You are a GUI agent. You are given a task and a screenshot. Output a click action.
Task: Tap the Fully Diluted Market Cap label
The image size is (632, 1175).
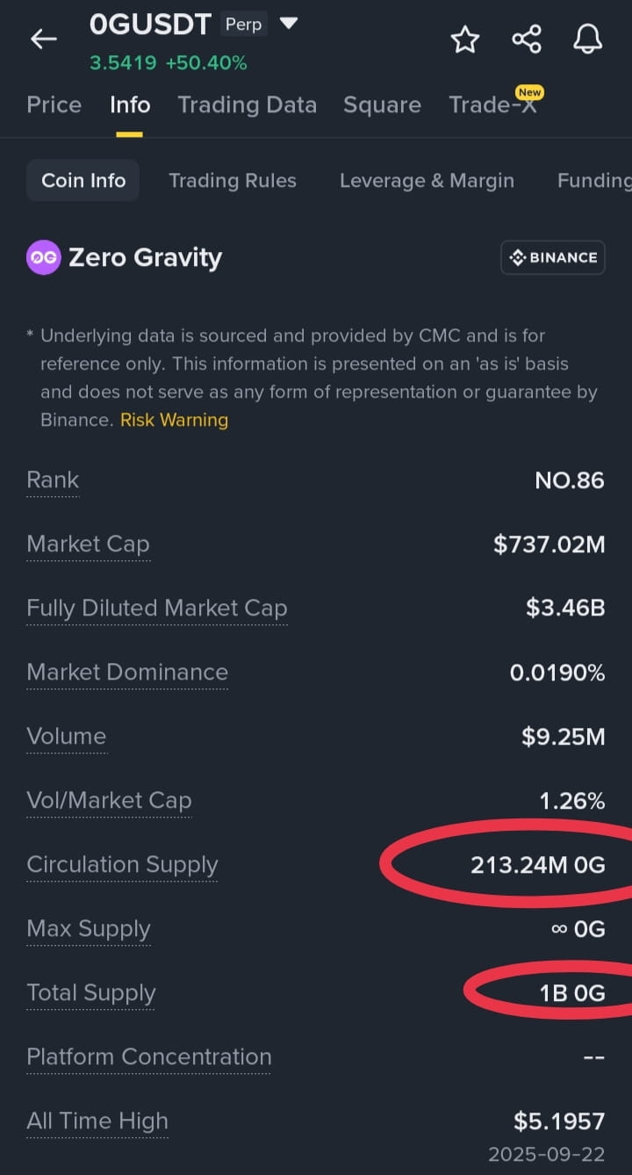coord(157,609)
